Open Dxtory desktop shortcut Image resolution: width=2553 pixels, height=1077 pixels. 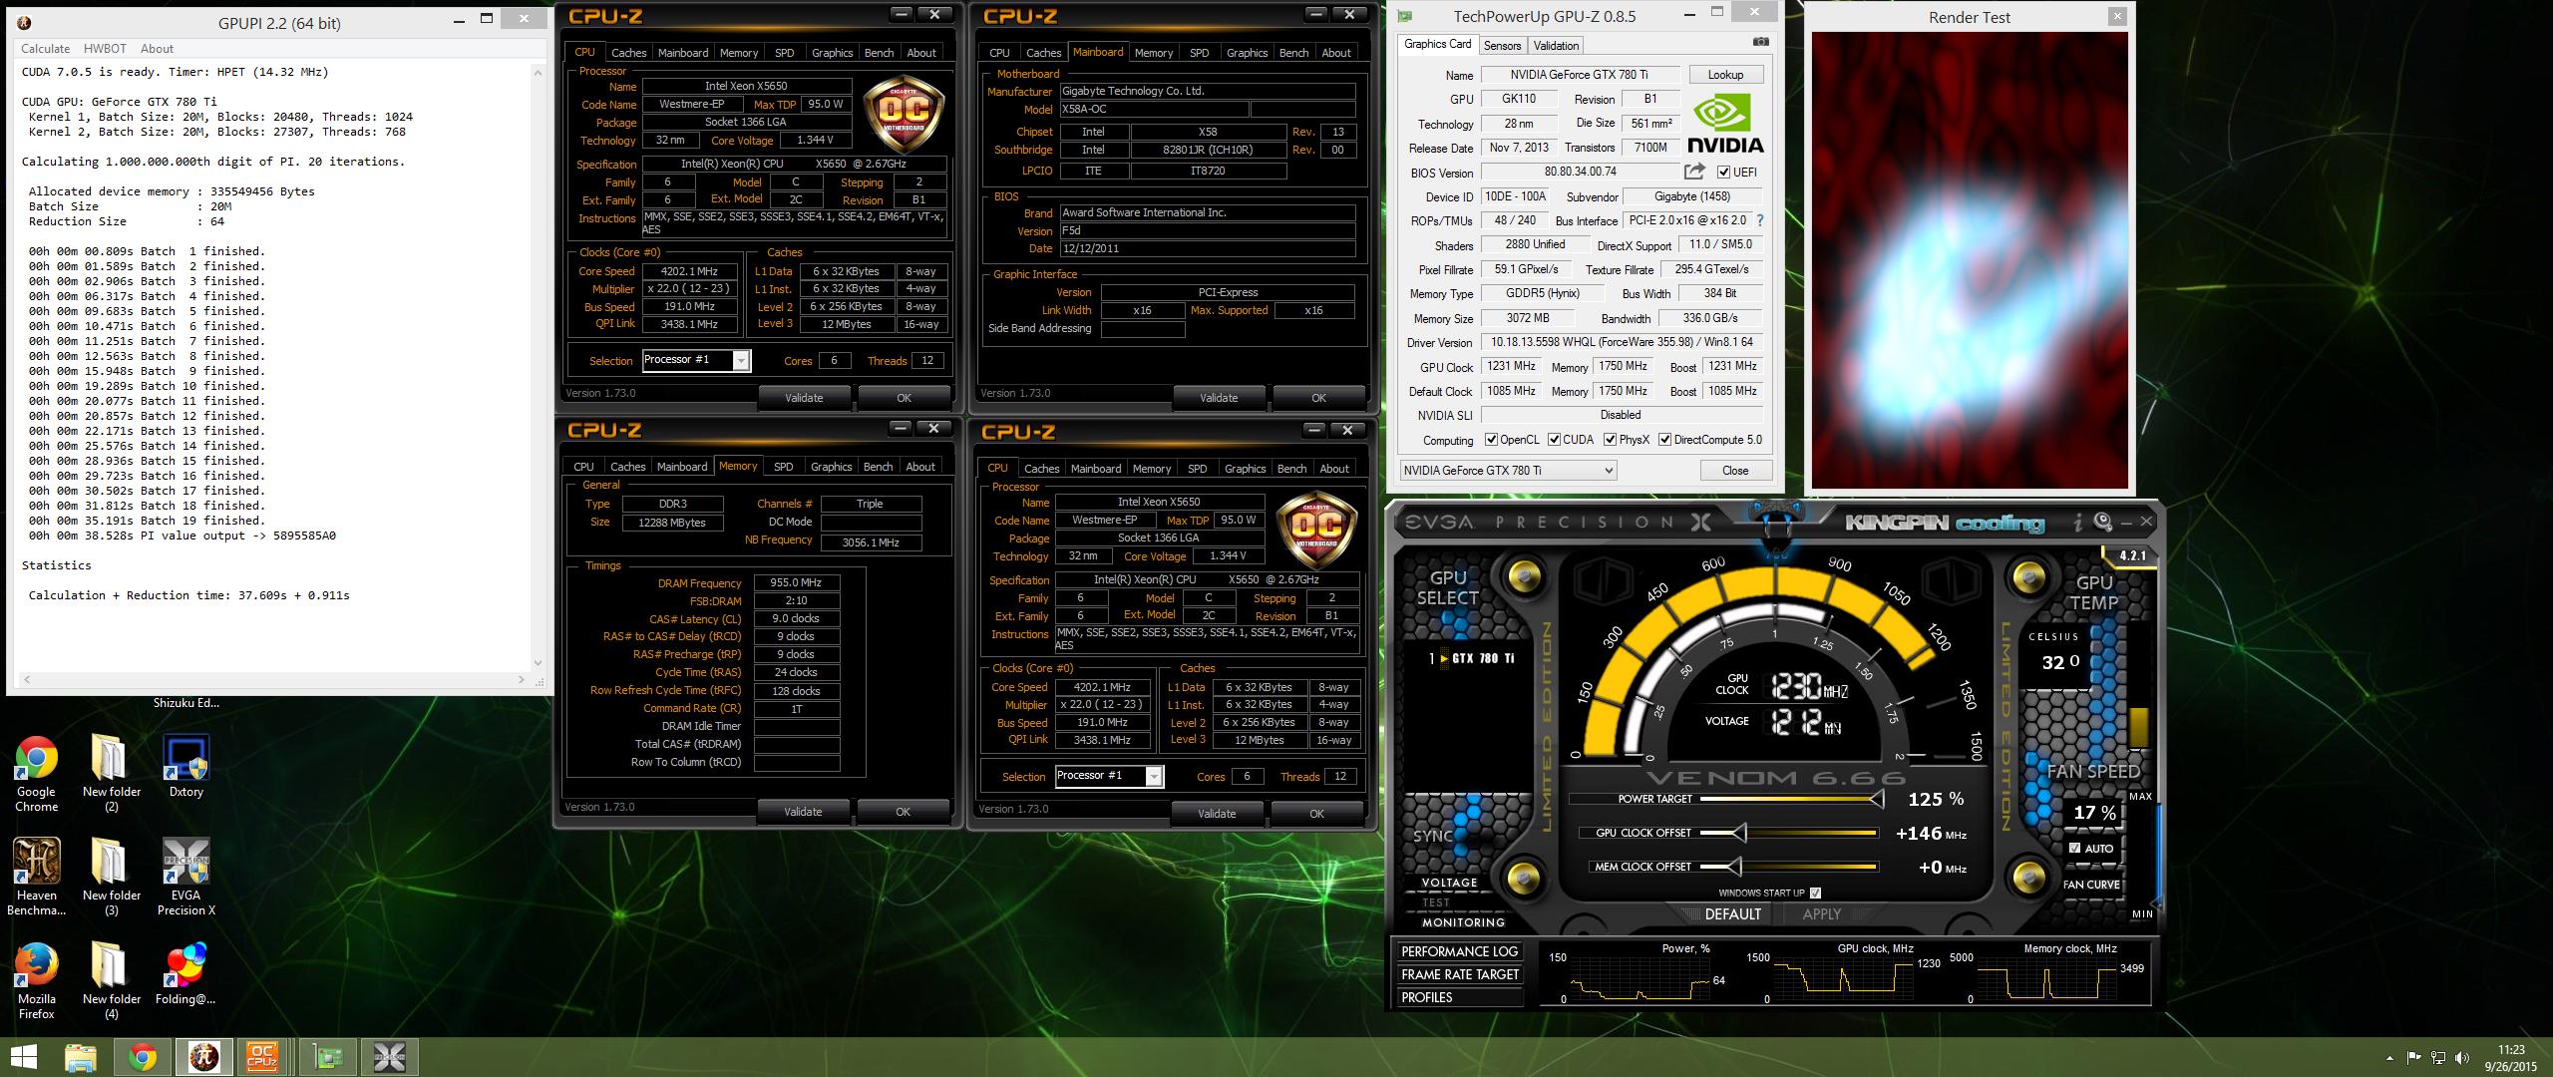(x=185, y=768)
